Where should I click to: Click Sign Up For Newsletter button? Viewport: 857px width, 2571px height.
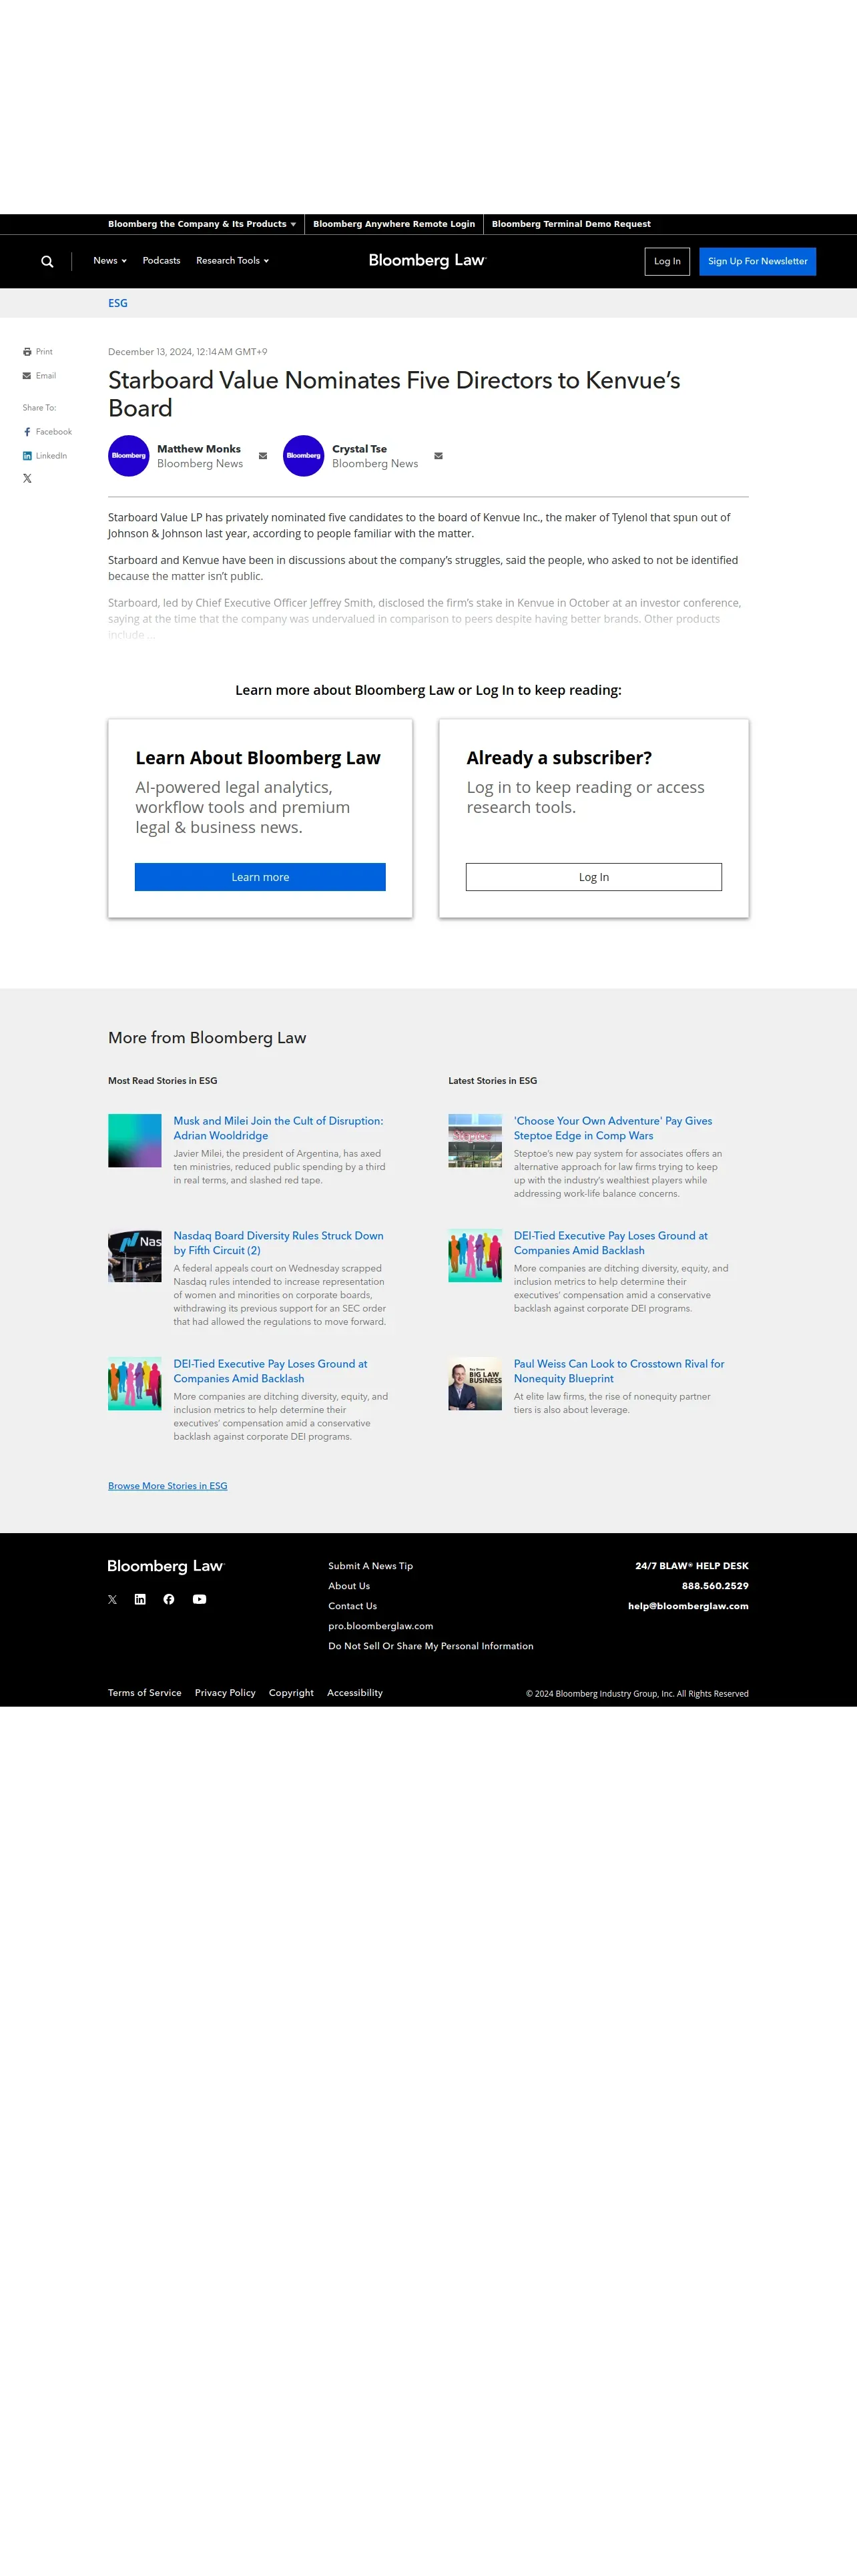pos(758,262)
